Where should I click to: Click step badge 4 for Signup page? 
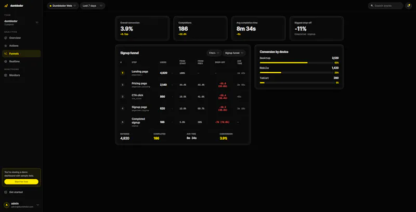click(123, 109)
